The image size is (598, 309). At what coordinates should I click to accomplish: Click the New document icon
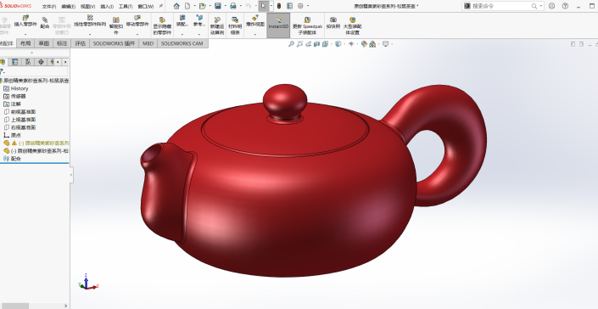click(x=187, y=6)
